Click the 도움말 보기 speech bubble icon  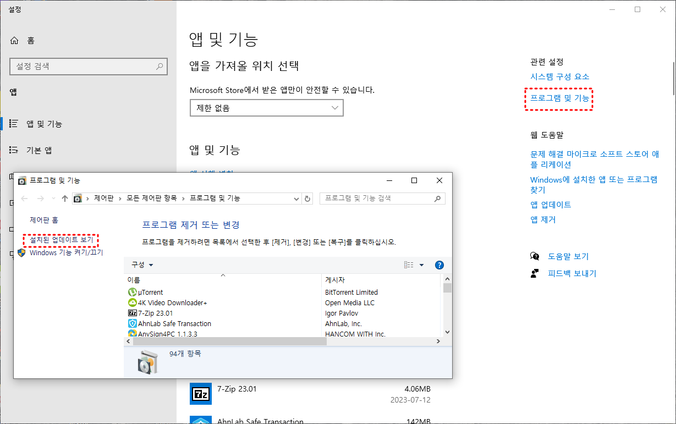click(x=535, y=256)
